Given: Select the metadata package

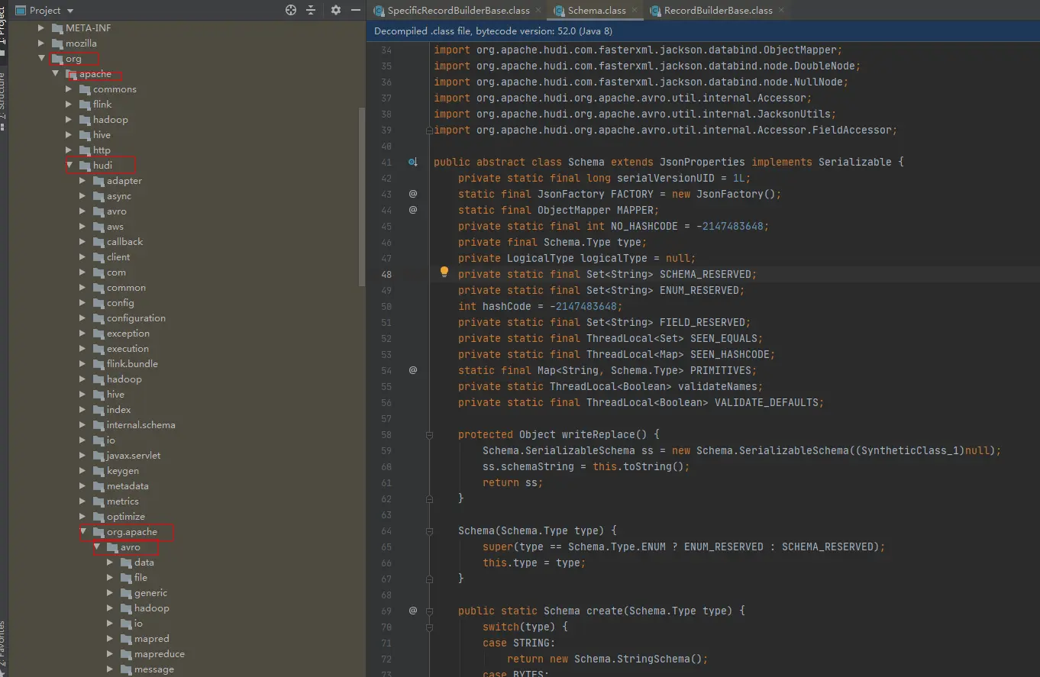Looking at the screenshot, I should (128, 486).
